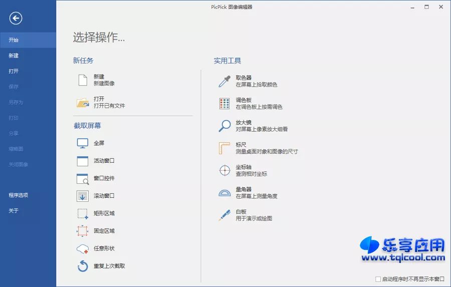Click the 在调色板上按需调色 description text
Viewport: 451px width, 287px height.
coord(259,107)
